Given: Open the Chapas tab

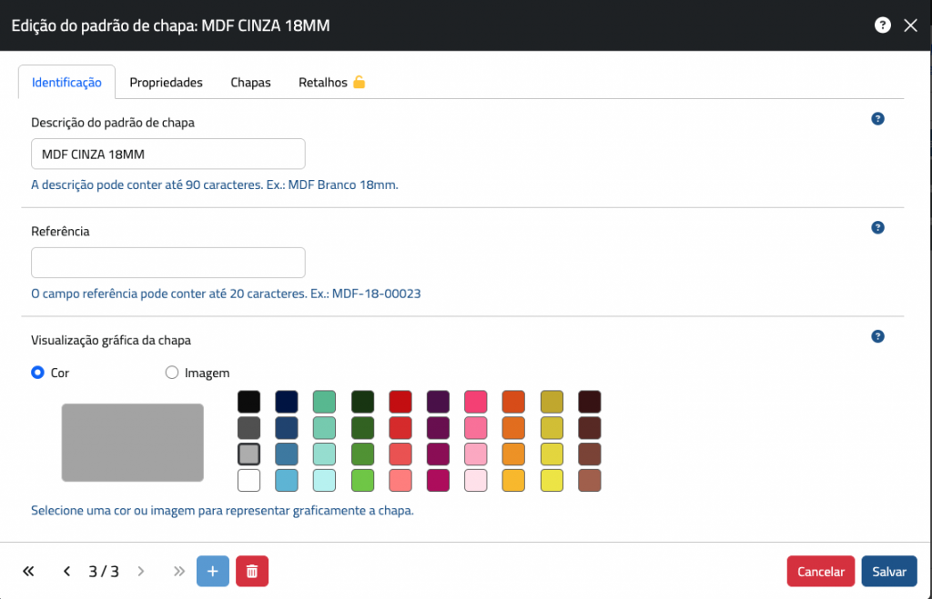Looking at the screenshot, I should pyautogui.click(x=250, y=82).
